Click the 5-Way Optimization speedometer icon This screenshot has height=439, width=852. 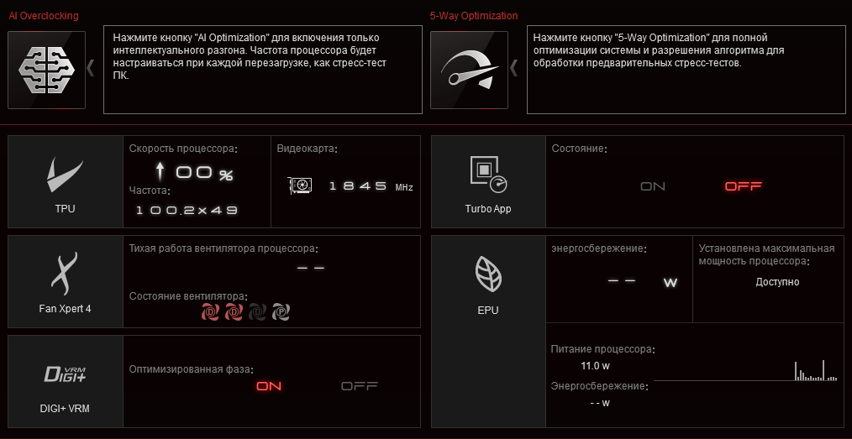coord(469,70)
